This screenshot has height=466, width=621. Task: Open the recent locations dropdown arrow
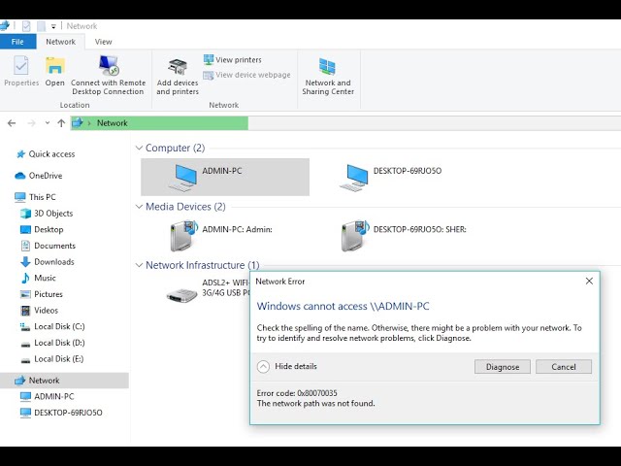48,123
